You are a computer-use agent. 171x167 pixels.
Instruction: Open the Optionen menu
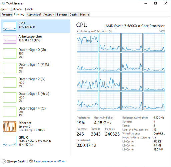(16, 9)
